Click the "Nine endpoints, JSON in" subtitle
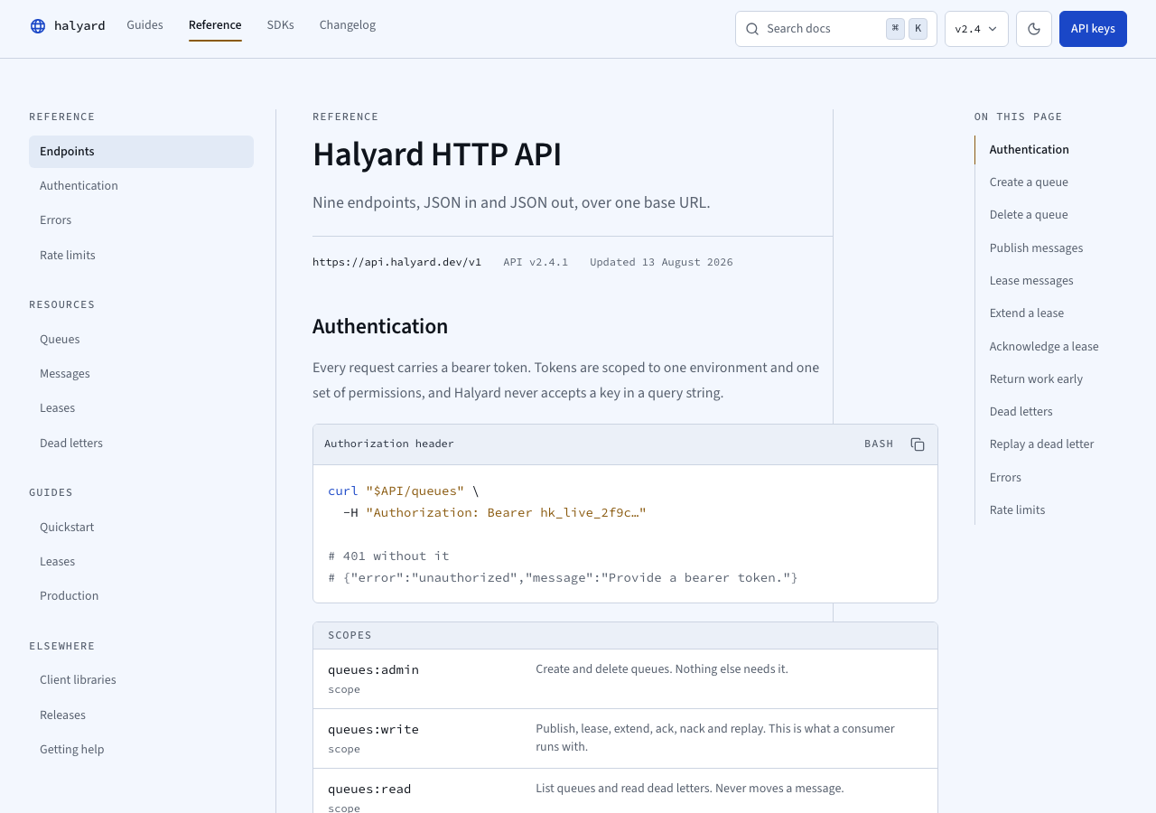This screenshot has width=1156, height=813. click(511, 202)
